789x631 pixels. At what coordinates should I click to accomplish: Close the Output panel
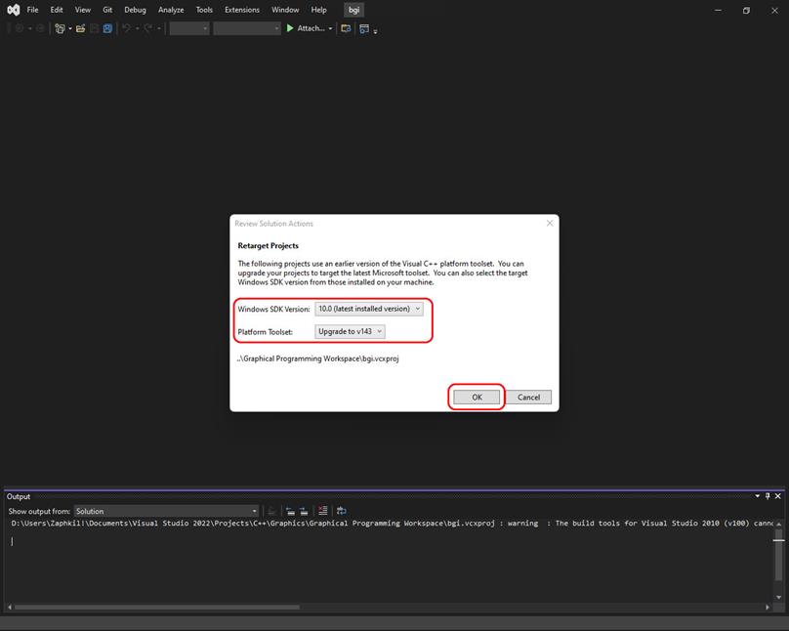(778, 496)
